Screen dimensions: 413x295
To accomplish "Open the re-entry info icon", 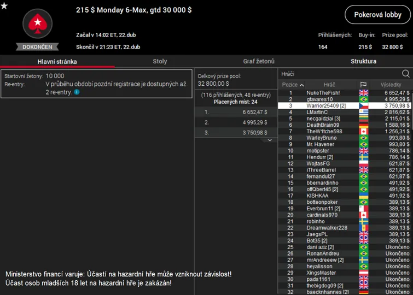I will pos(77,92).
